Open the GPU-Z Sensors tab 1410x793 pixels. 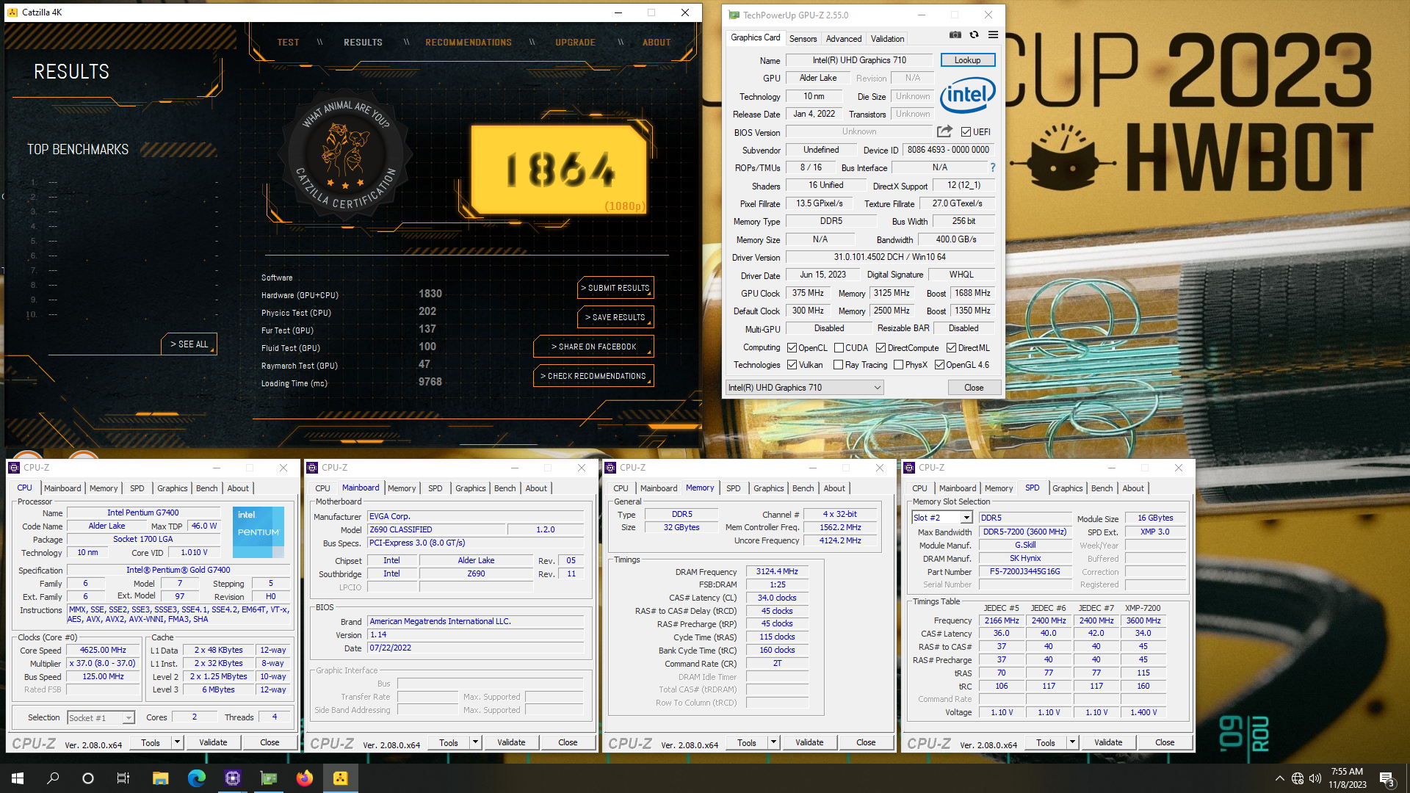click(x=803, y=39)
